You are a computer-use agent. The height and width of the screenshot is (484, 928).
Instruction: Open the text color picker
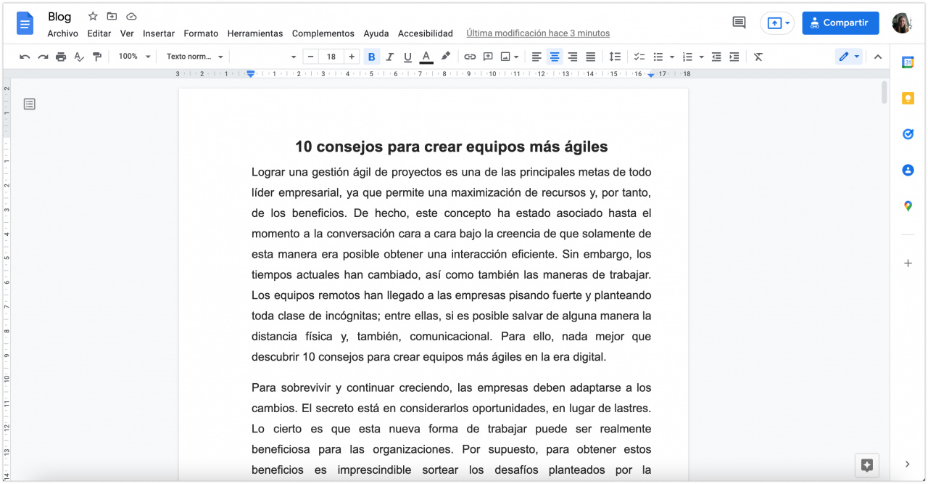pos(426,57)
